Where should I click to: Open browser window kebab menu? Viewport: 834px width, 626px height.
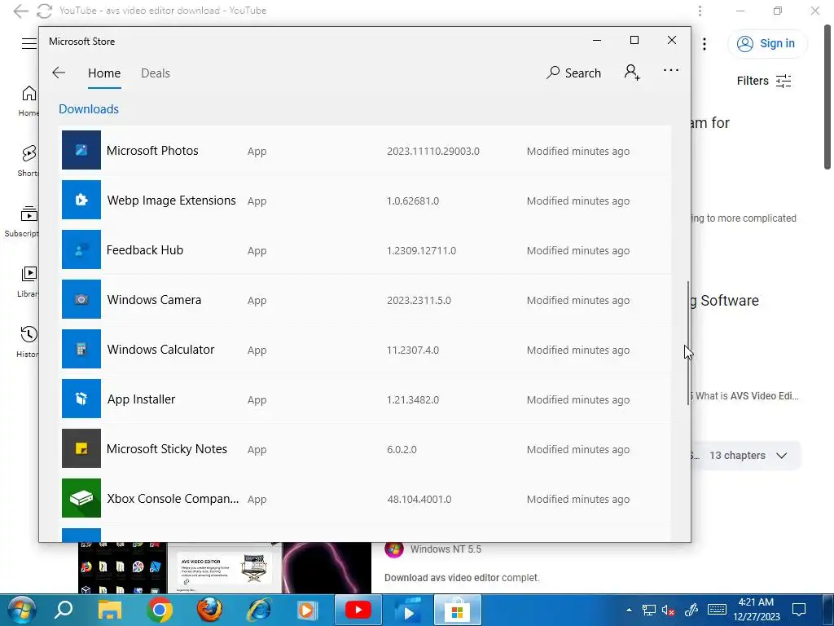click(x=700, y=11)
